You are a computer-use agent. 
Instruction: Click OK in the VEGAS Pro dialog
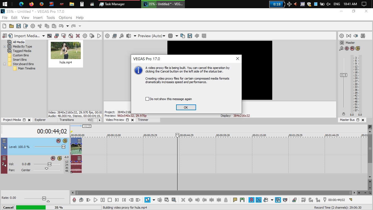(x=186, y=107)
